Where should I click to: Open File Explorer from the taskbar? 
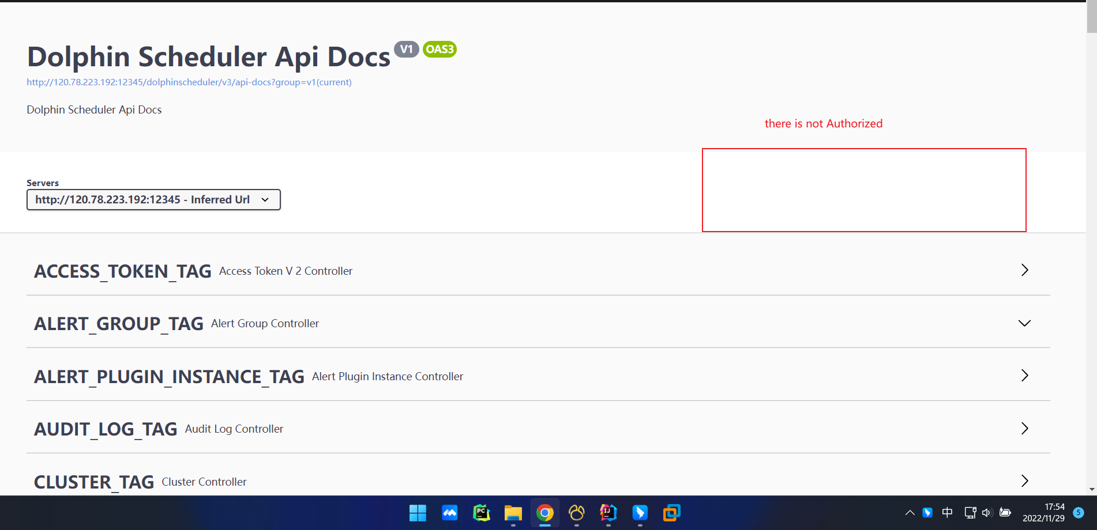pos(513,513)
